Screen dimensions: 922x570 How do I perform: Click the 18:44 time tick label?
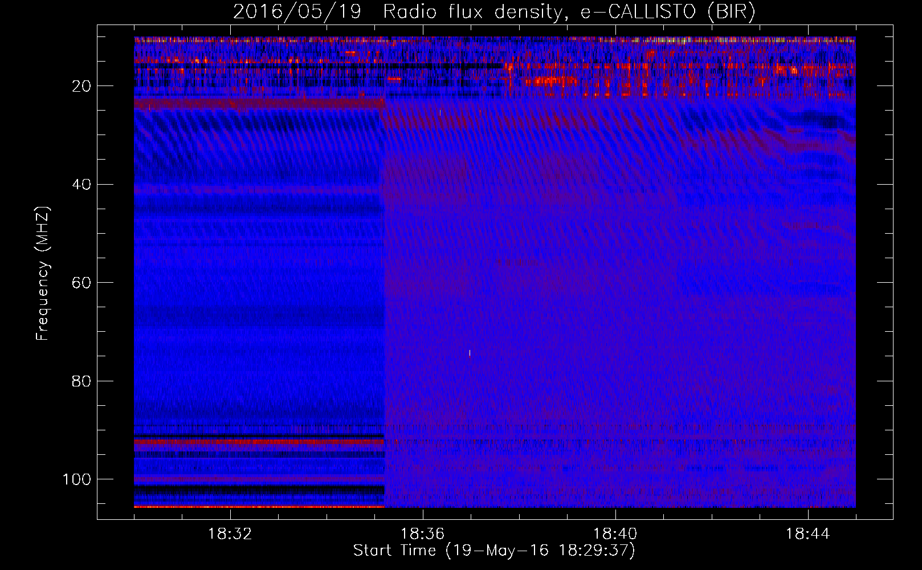(808, 534)
